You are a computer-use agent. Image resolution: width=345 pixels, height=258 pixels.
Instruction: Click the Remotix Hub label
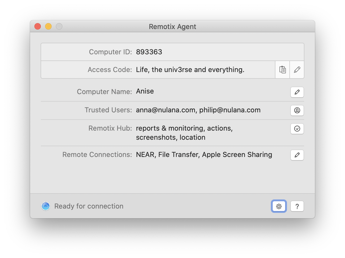tap(110, 128)
